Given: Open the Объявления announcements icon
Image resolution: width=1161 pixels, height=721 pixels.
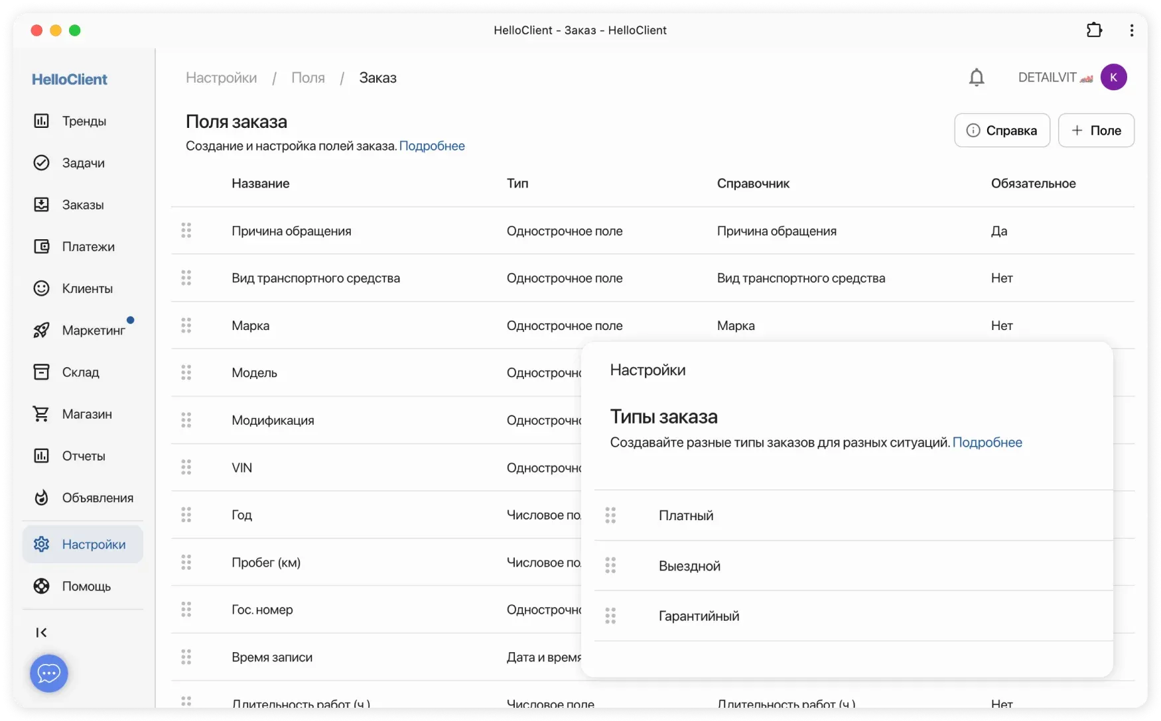Looking at the screenshot, I should click(x=41, y=498).
